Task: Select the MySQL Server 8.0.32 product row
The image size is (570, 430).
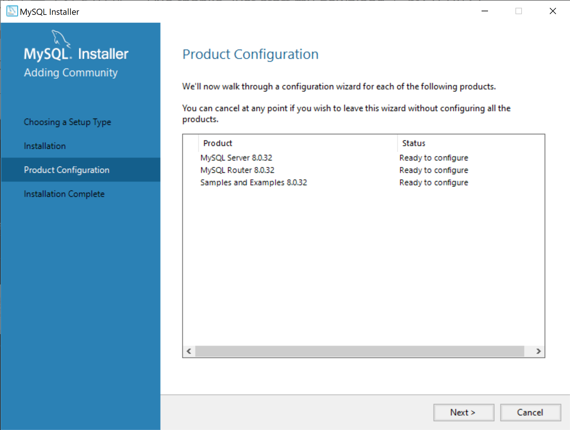Action: (x=236, y=158)
